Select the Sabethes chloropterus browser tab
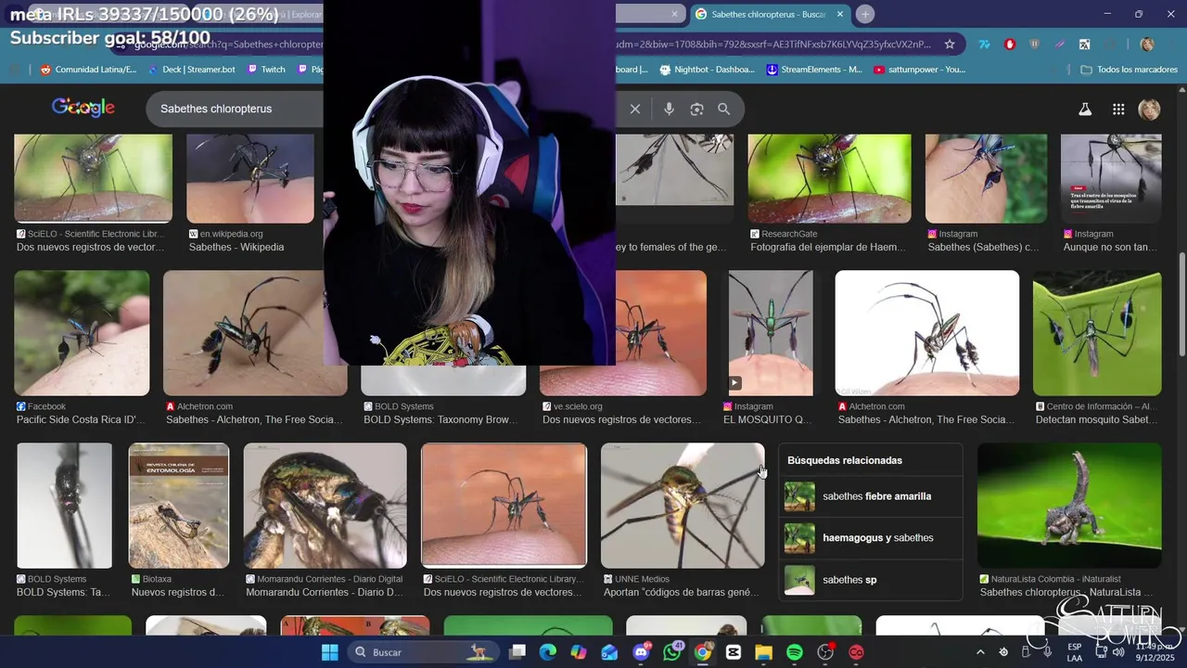This screenshot has width=1187, height=668. tap(770, 14)
